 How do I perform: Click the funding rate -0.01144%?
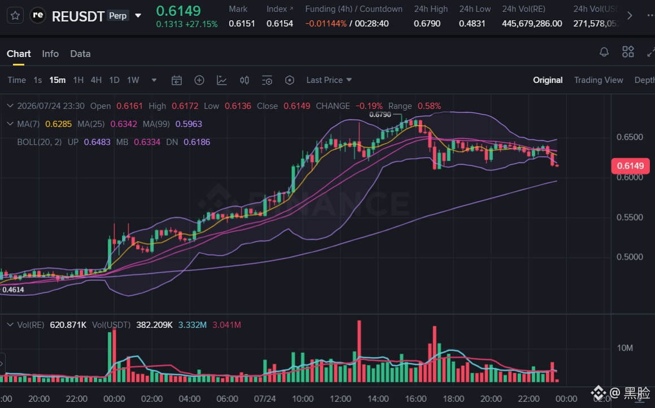pos(326,24)
